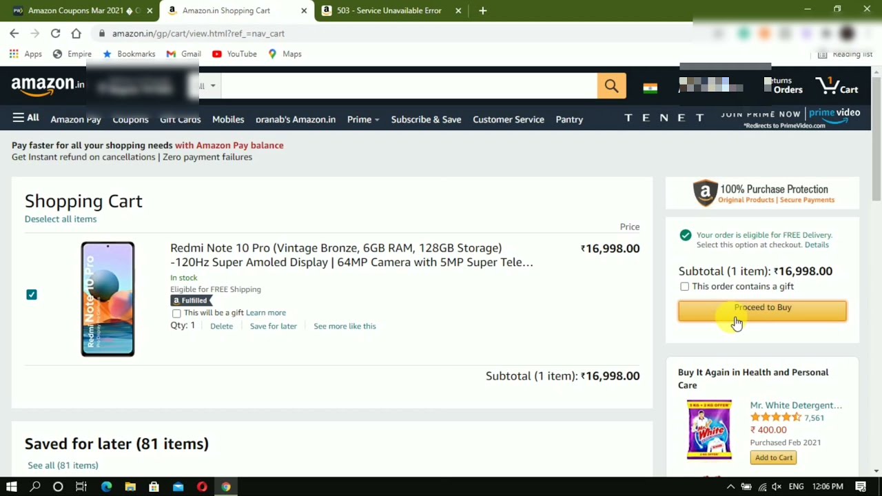Switch to 503 Service Unavailable Error tab

pyautogui.click(x=389, y=10)
